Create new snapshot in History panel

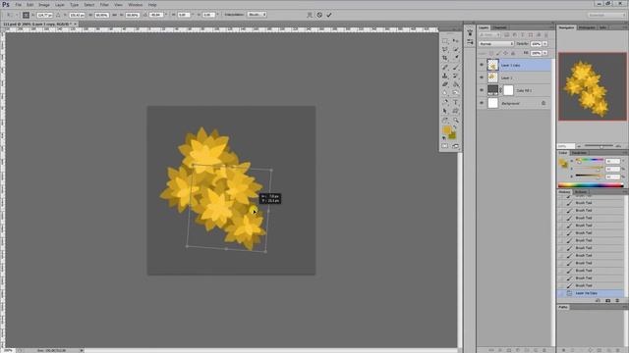click(607, 300)
